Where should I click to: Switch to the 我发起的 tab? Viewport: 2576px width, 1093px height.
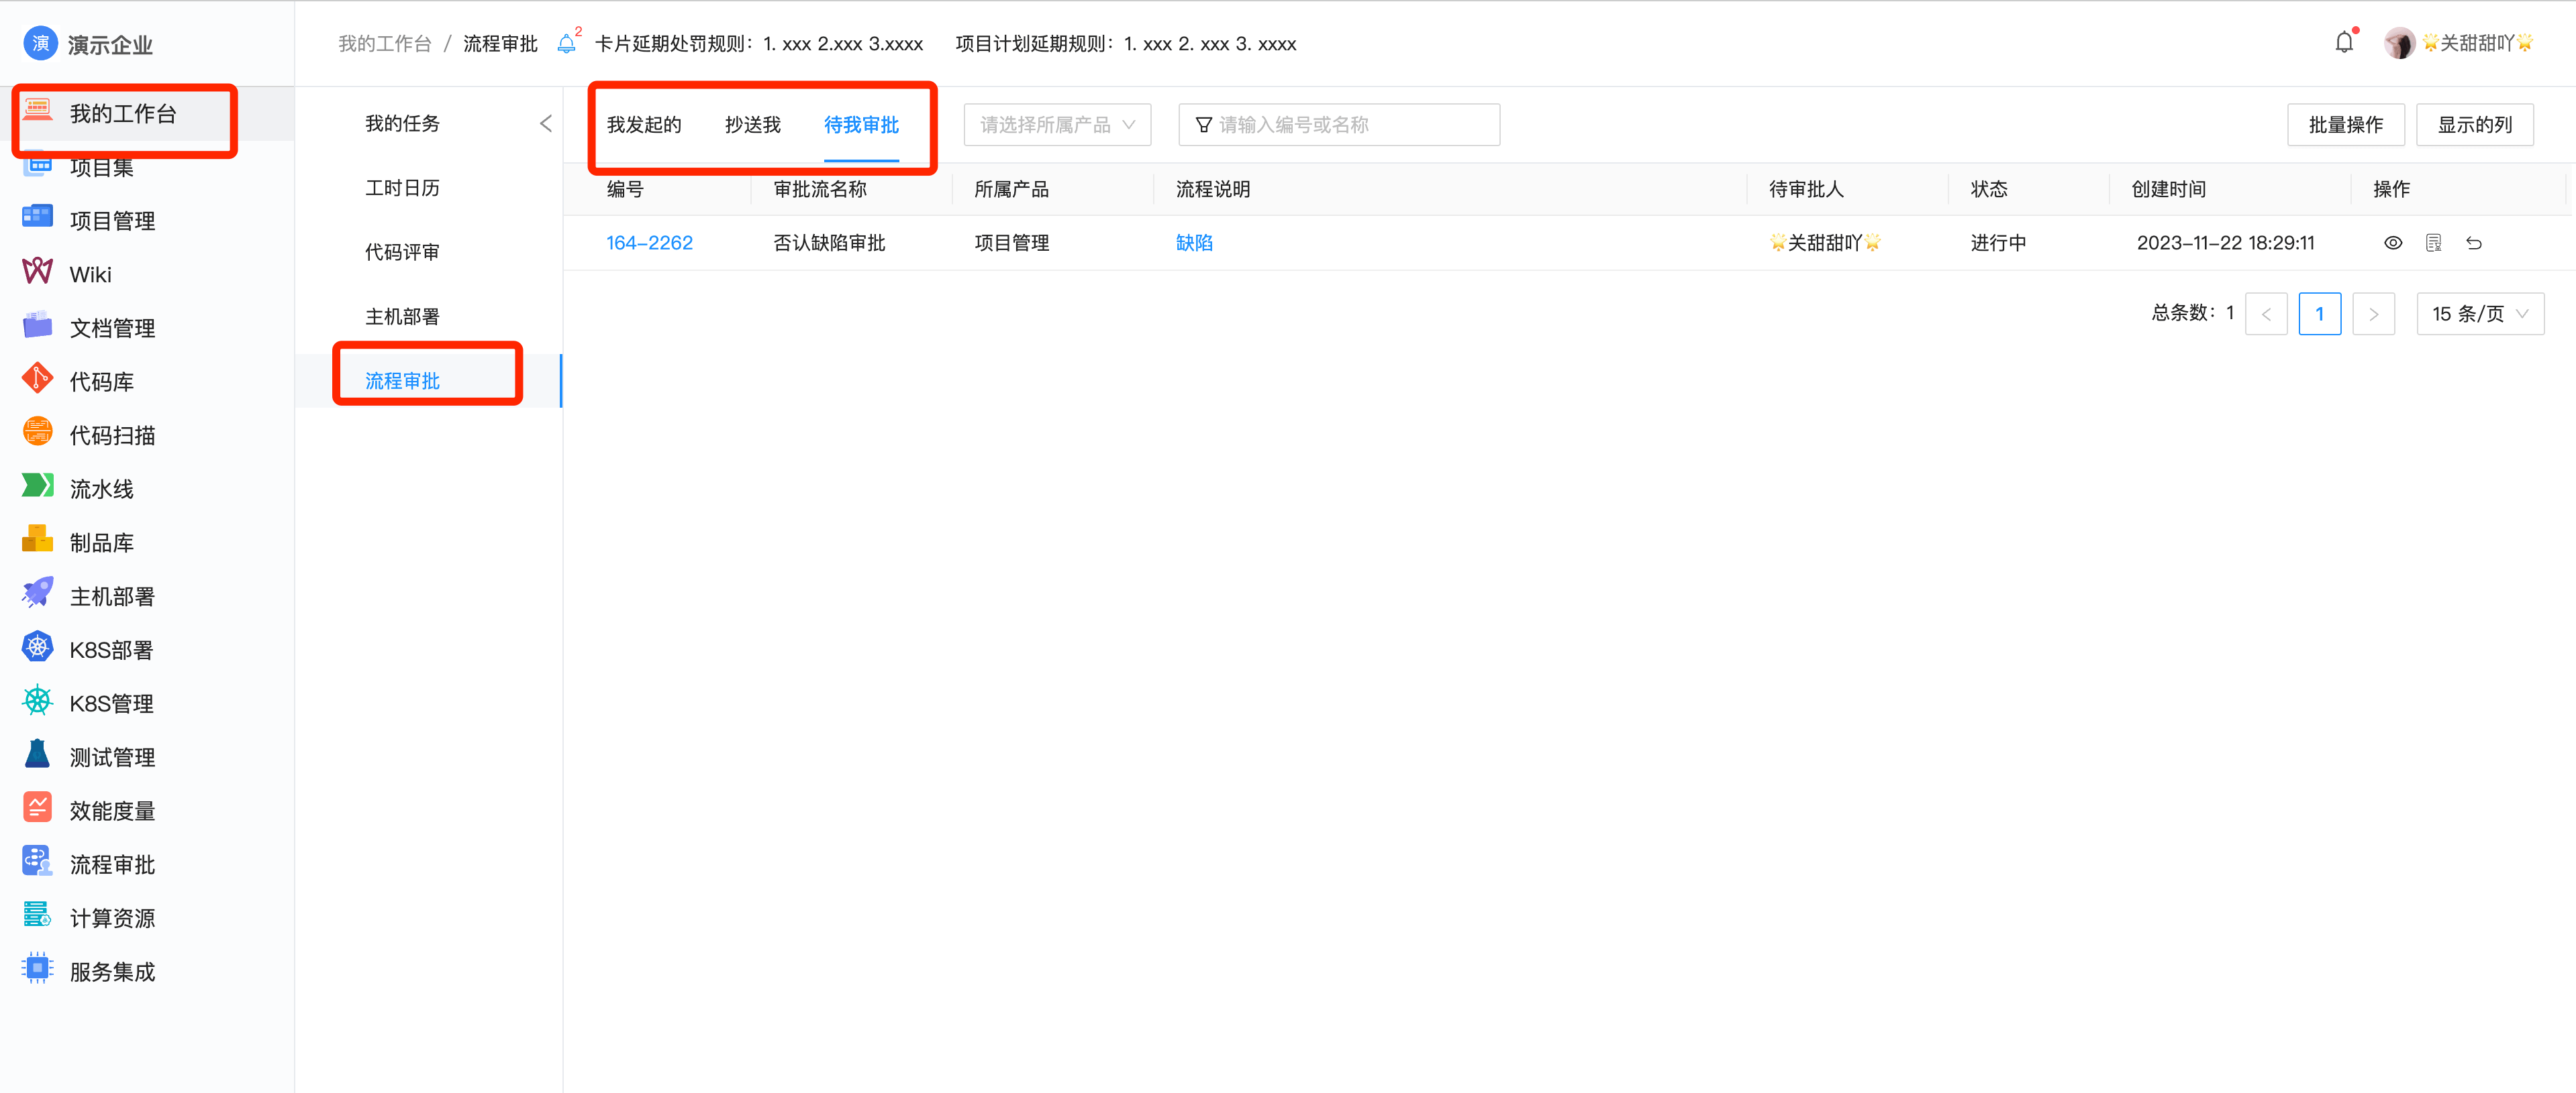tap(643, 124)
